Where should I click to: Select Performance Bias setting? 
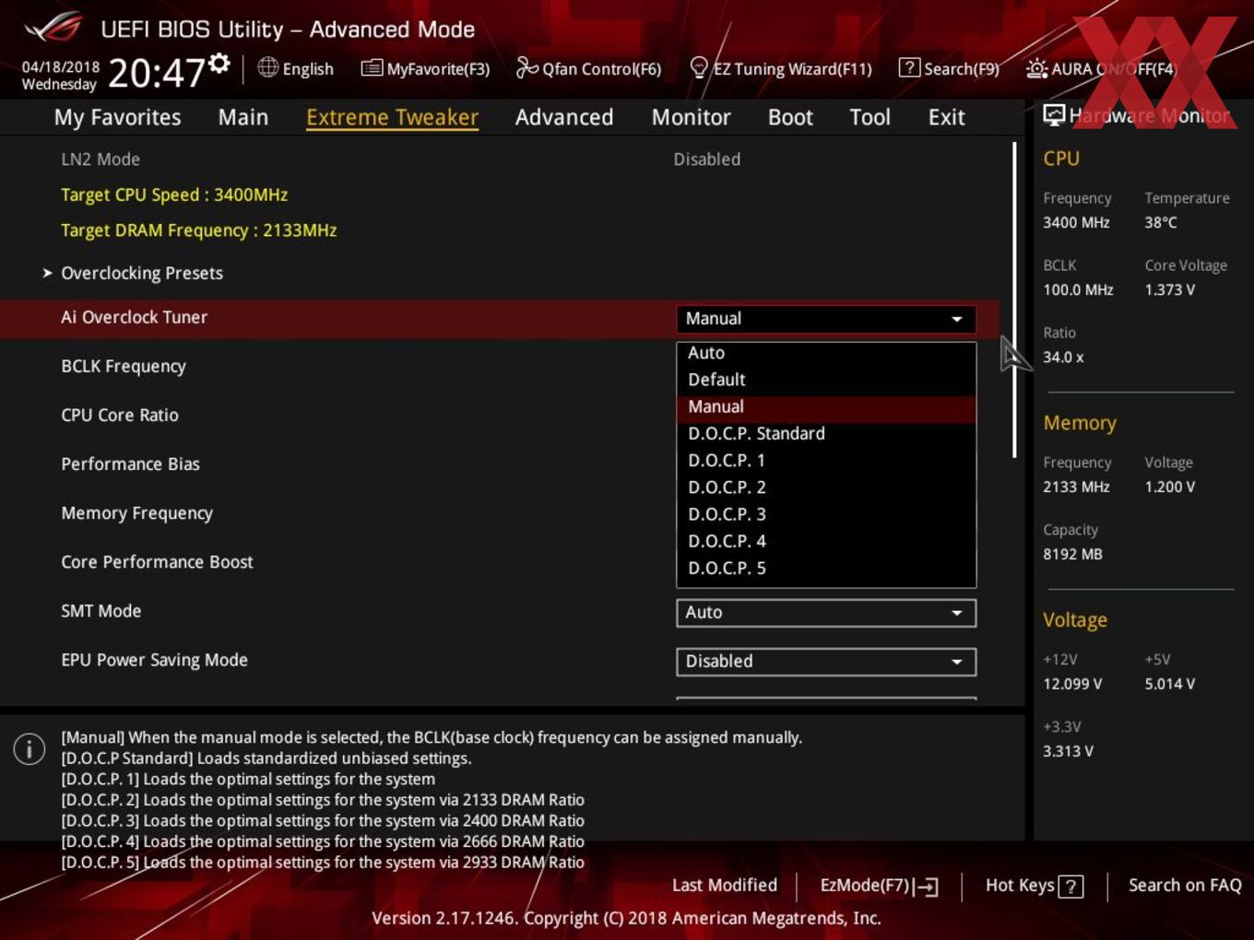(130, 464)
